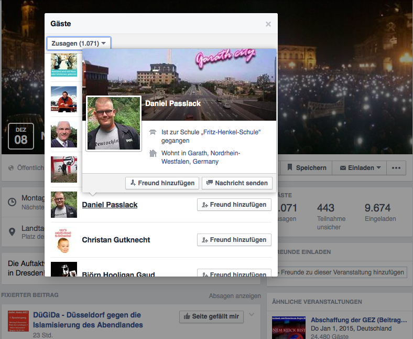413x339 pixels.
Task: Open Daniel Passlack profile name link
Action: tap(110, 205)
